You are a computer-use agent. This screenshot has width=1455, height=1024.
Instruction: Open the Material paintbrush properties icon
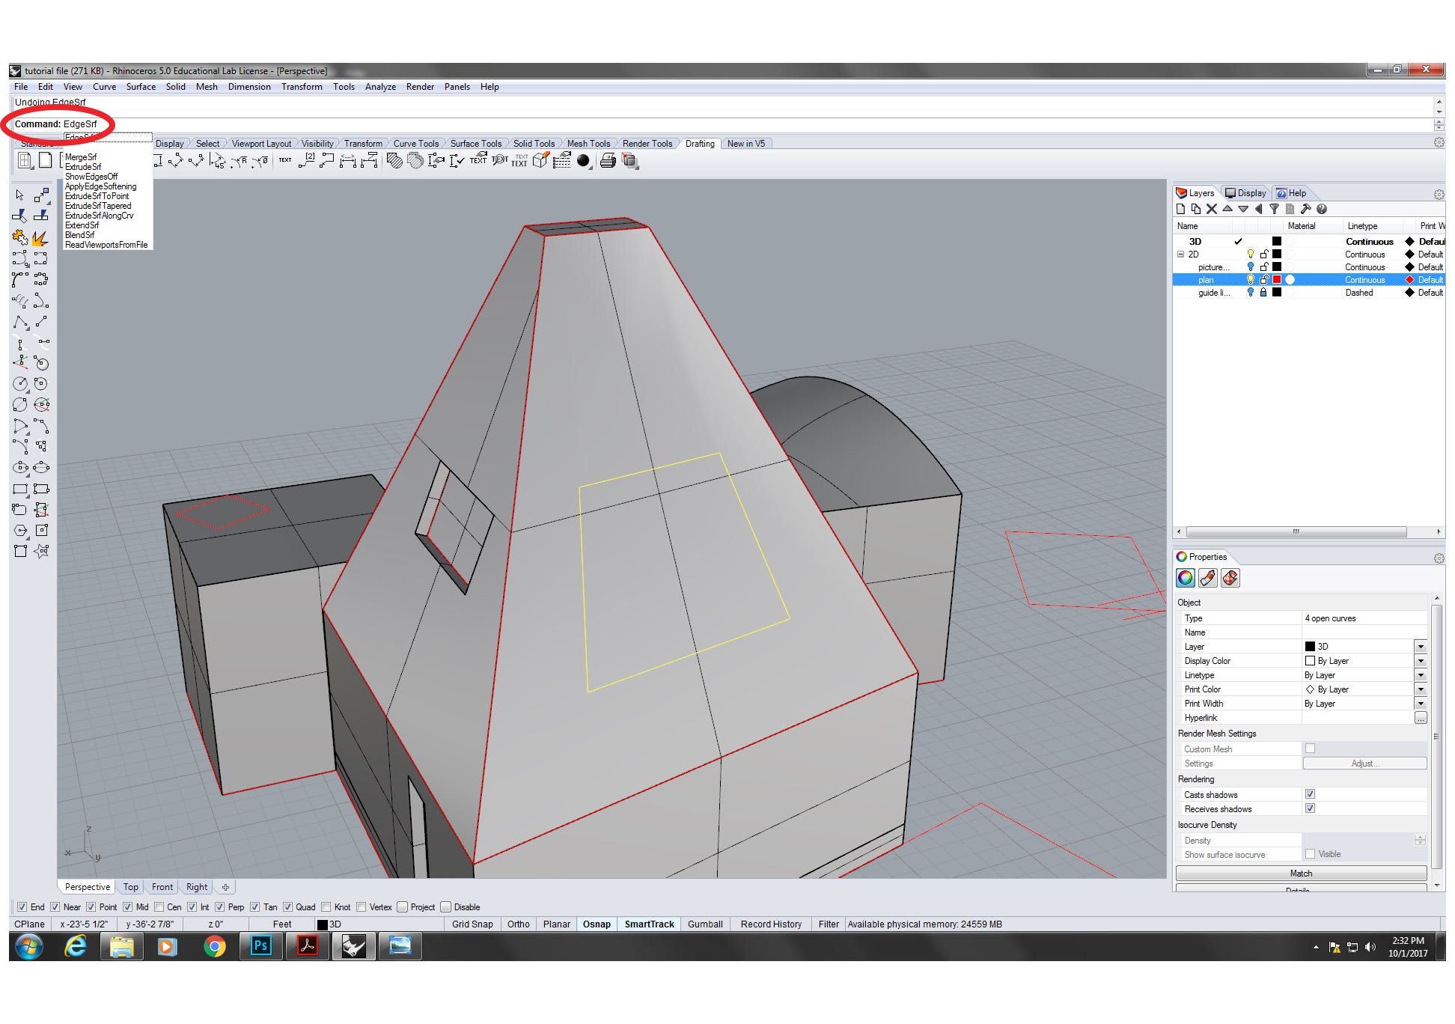tap(1207, 578)
